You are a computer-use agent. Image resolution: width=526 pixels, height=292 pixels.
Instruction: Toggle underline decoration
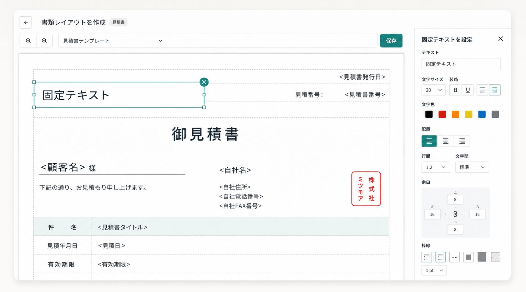(x=468, y=90)
